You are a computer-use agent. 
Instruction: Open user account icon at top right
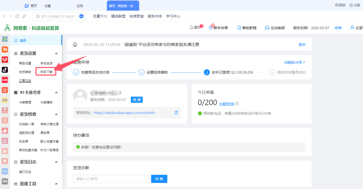pos(352,28)
